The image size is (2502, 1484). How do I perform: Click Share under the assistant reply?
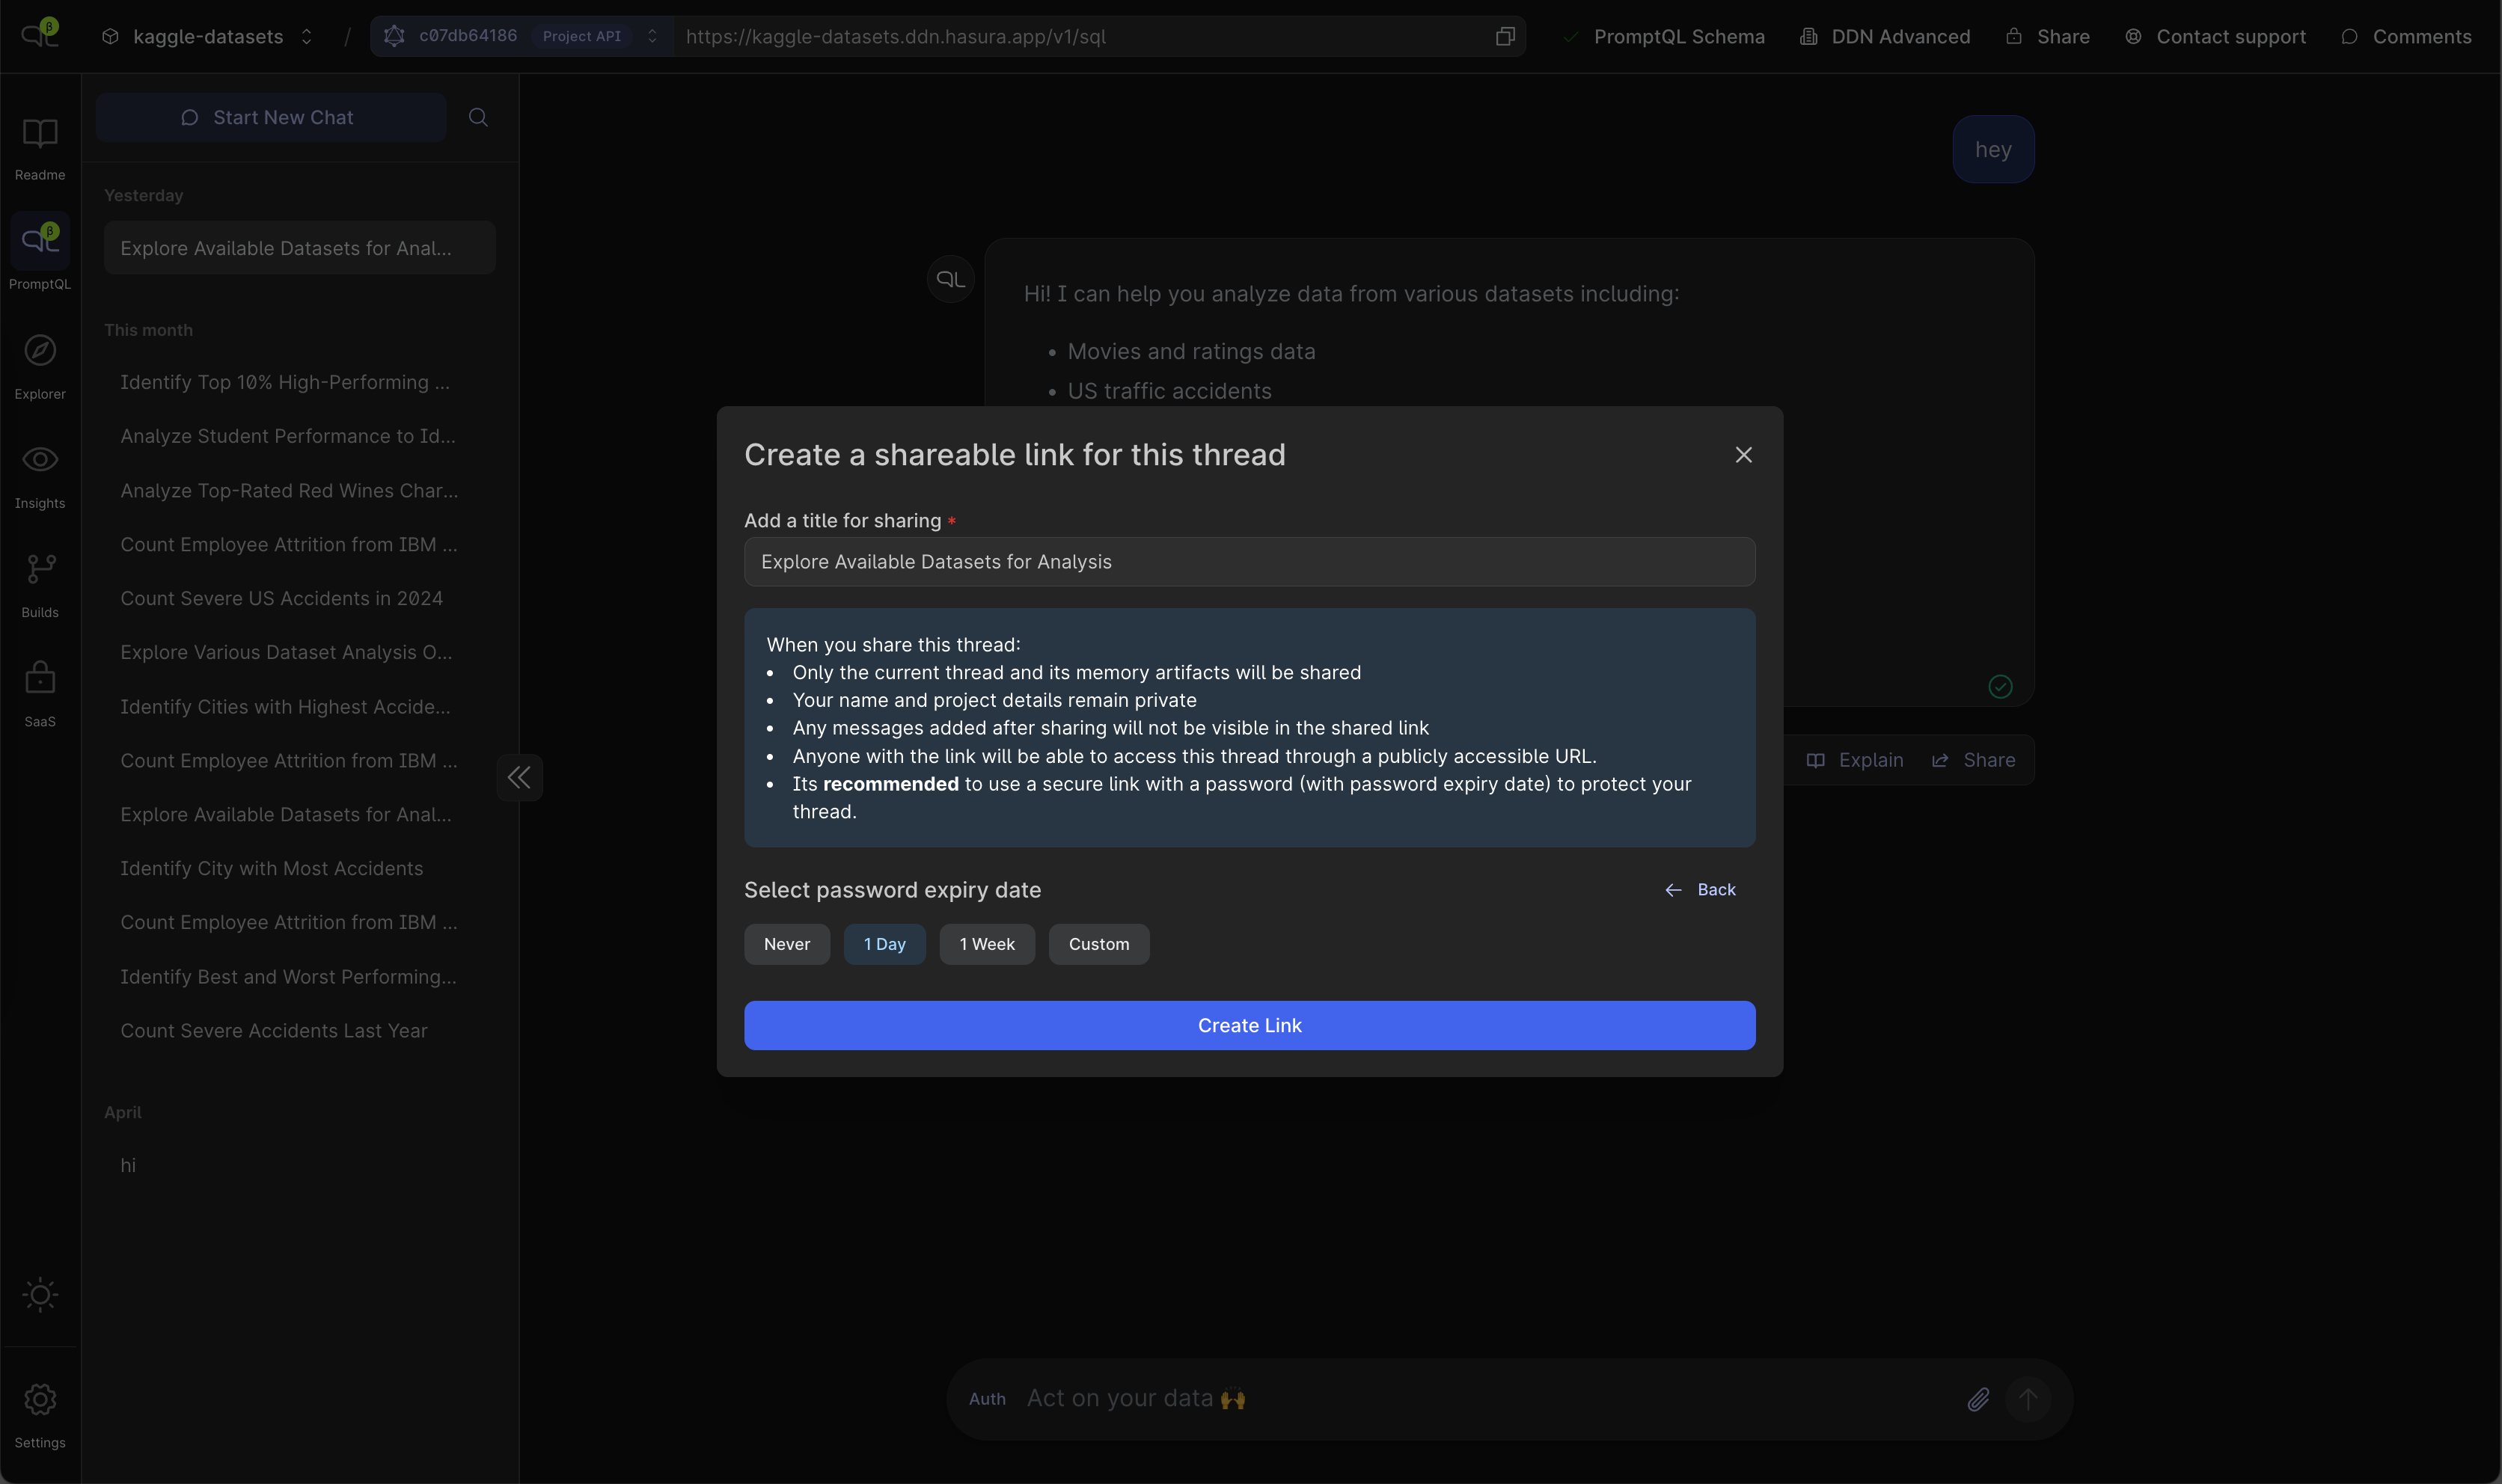[1974, 760]
